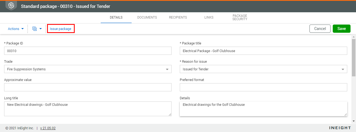Select the Details tab
Image resolution: width=356 pixels, height=132 pixels.
116,17
